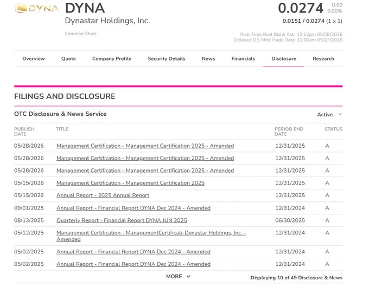This screenshot has height=301, width=369.
Task: Open the News tab
Action: 208,58
